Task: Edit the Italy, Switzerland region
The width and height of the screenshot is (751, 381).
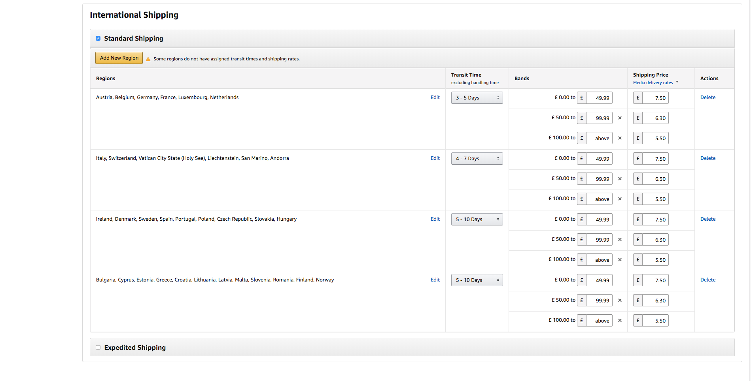Action: pyautogui.click(x=435, y=158)
